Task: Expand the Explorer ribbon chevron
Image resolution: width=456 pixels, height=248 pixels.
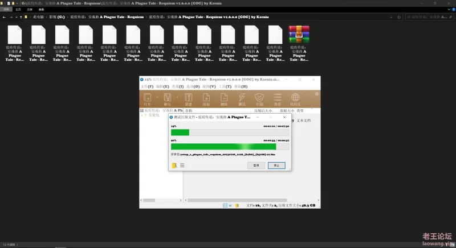Action: (x=449, y=10)
